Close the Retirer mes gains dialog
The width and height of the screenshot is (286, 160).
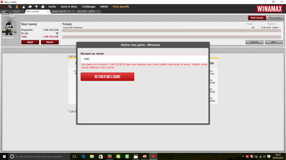[x=206, y=45]
